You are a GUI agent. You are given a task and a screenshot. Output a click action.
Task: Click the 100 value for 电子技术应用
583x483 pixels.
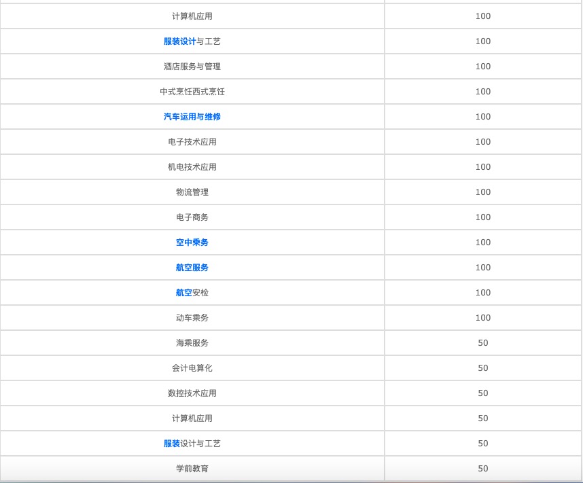483,142
